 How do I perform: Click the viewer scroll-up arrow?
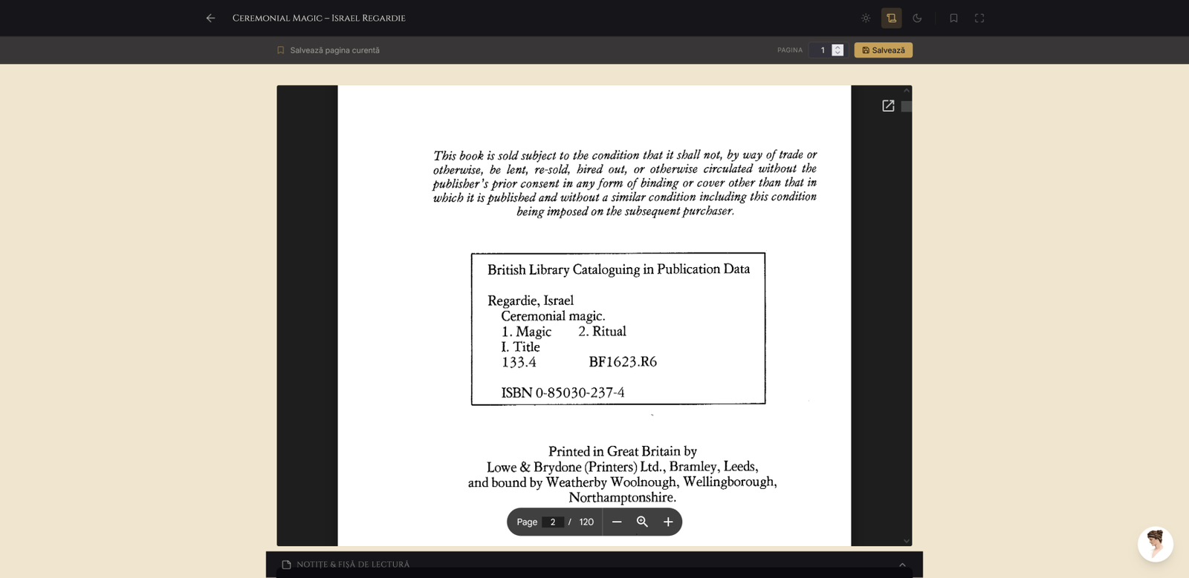click(907, 91)
